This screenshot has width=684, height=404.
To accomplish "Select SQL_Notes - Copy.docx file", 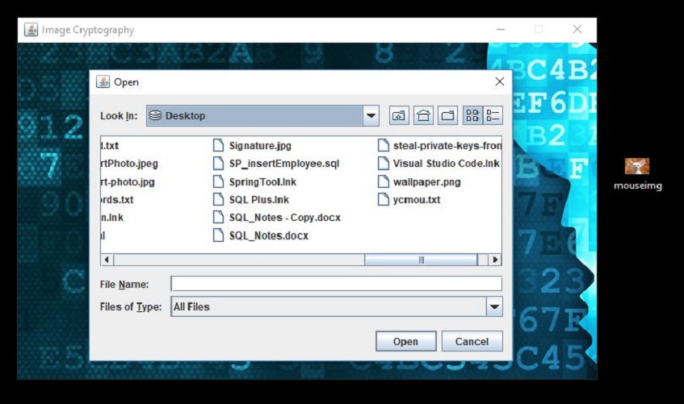I will (x=276, y=218).
